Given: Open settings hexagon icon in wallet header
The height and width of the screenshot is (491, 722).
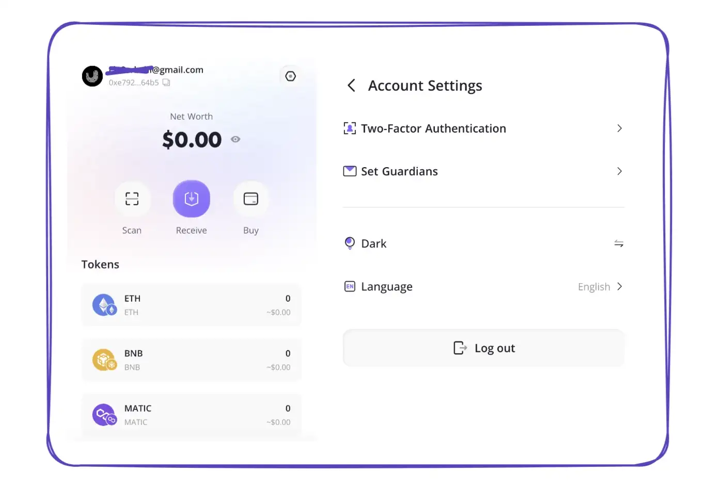Looking at the screenshot, I should click(x=291, y=76).
